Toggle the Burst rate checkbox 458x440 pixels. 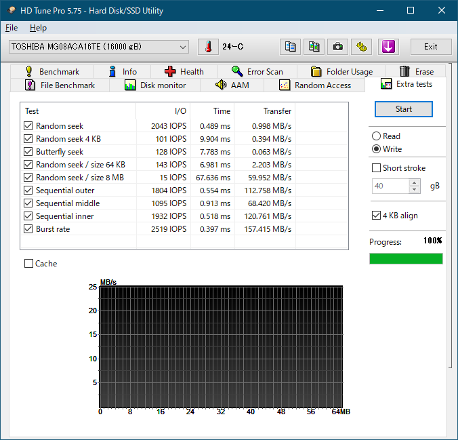(28, 229)
